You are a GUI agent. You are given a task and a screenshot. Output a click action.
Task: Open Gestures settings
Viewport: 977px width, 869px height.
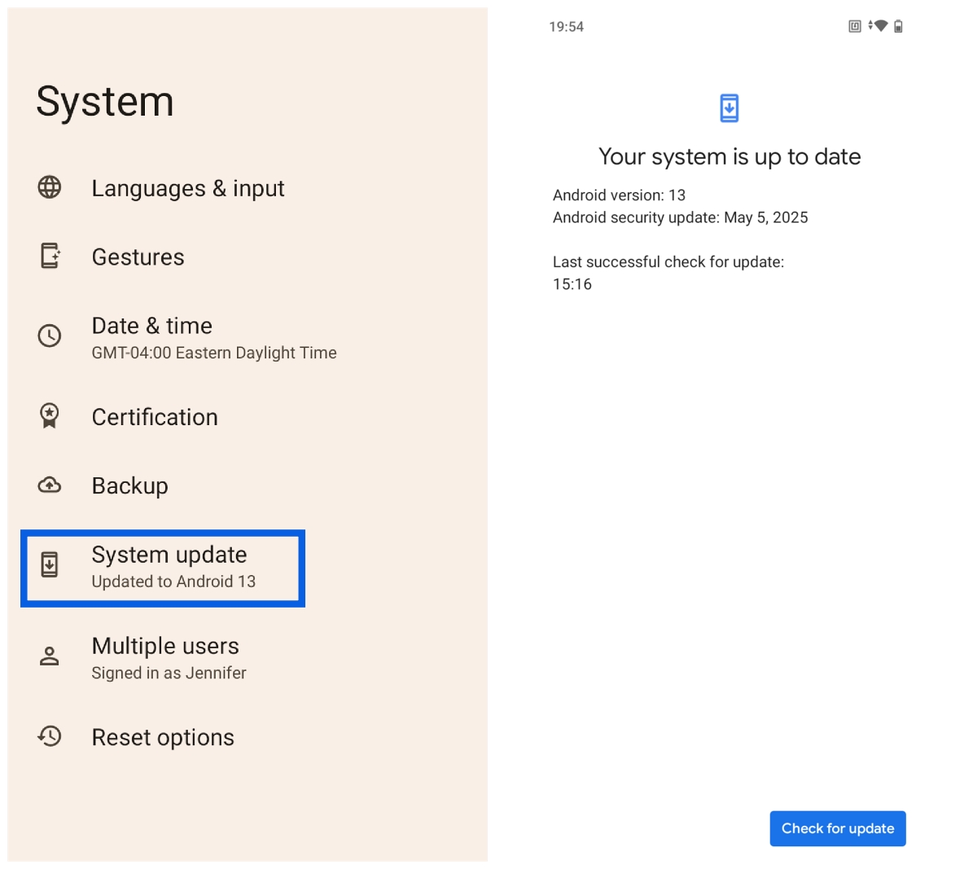138,257
